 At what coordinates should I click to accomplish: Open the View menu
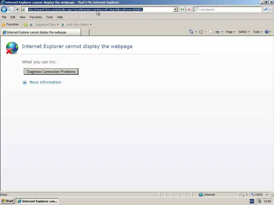coord(22,17)
